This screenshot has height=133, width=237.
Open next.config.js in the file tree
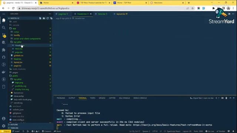pos(18,120)
